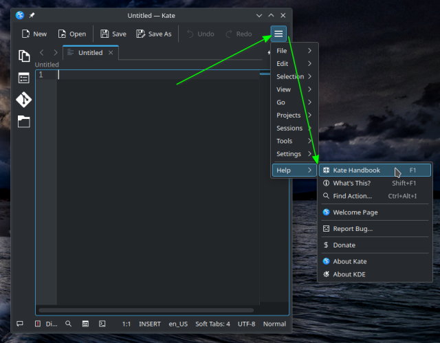Toggle INSERT mode in status bar
Viewport: 440px width, 343px height.
pos(150,324)
